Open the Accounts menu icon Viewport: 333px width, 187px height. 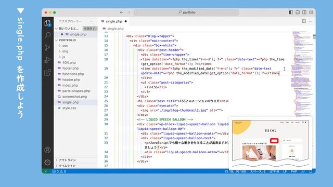pyautogui.click(x=47, y=150)
